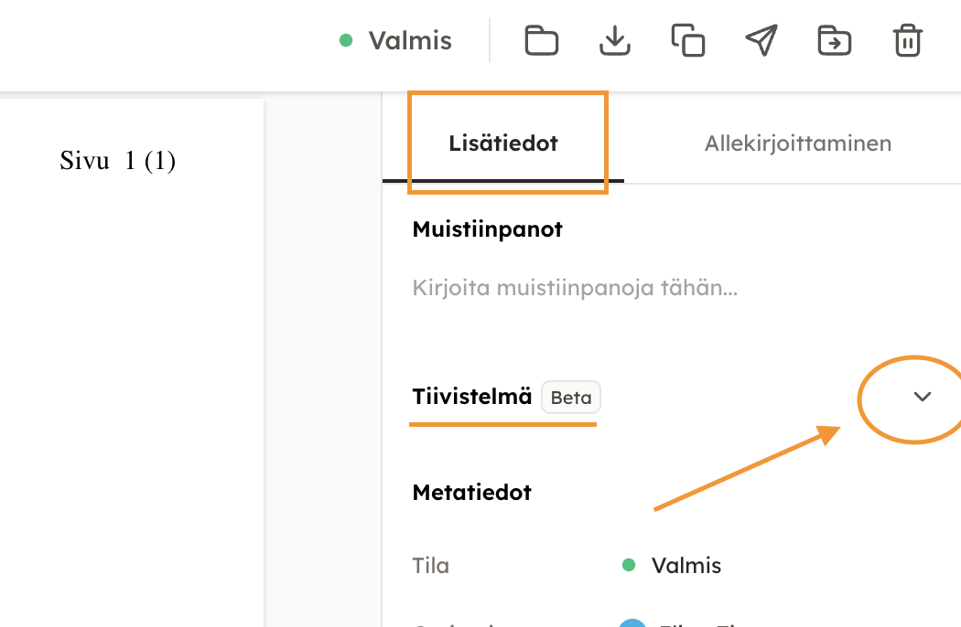961x627 pixels.
Task: Download the document using the download icon
Action: (615, 41)
